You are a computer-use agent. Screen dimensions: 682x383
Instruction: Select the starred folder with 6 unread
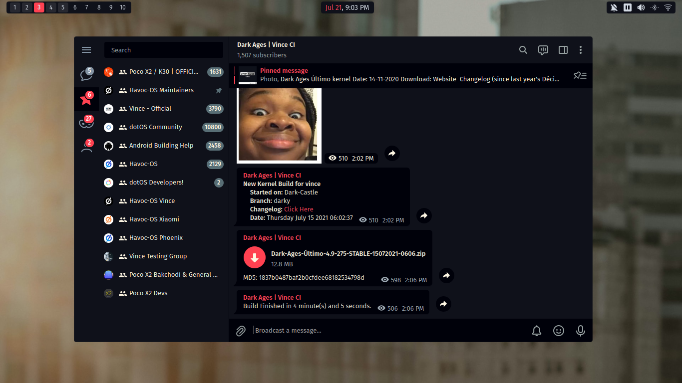pos(86,99)
